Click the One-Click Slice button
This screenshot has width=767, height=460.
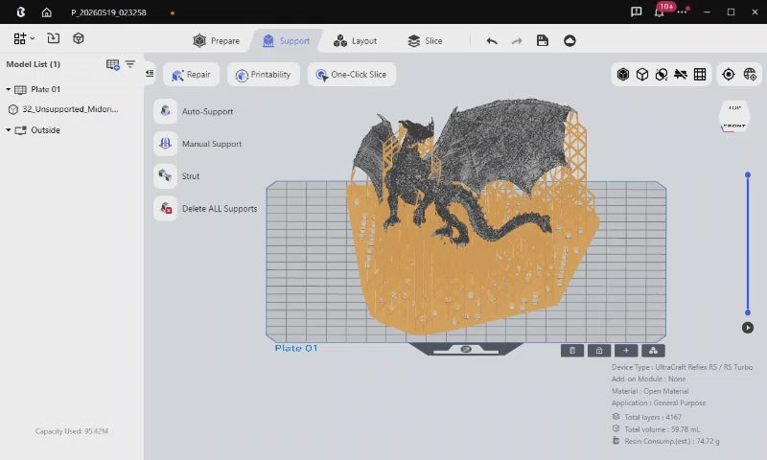(352, 75)
